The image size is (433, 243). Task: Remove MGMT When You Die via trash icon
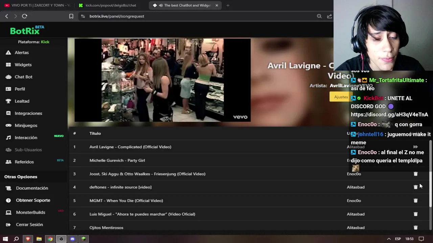click(x=415, y=200)
